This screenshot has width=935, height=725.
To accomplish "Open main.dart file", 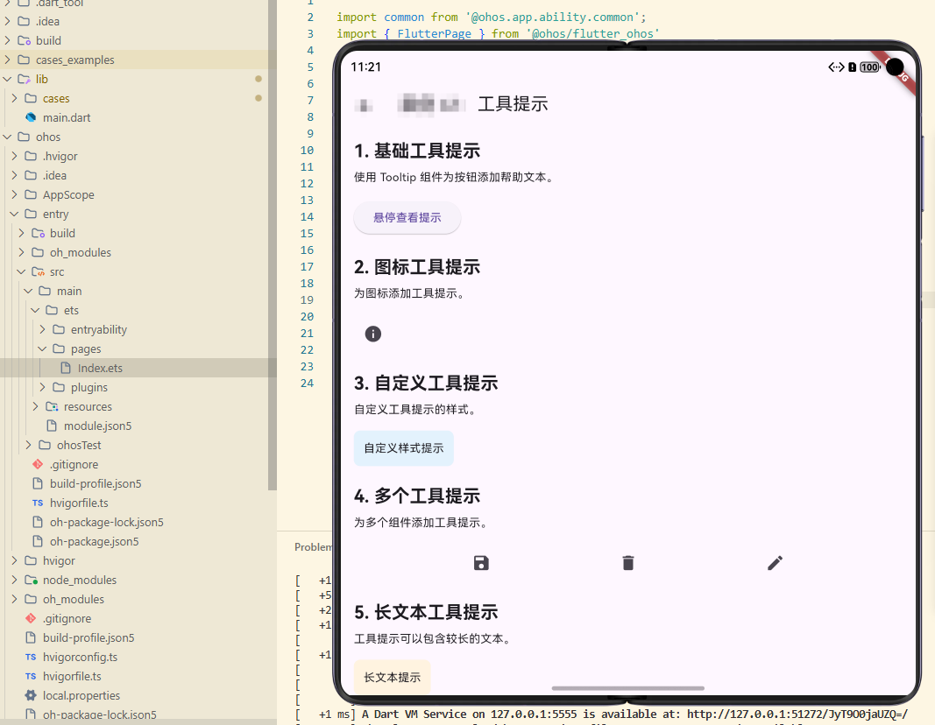I will pos(67,117).
